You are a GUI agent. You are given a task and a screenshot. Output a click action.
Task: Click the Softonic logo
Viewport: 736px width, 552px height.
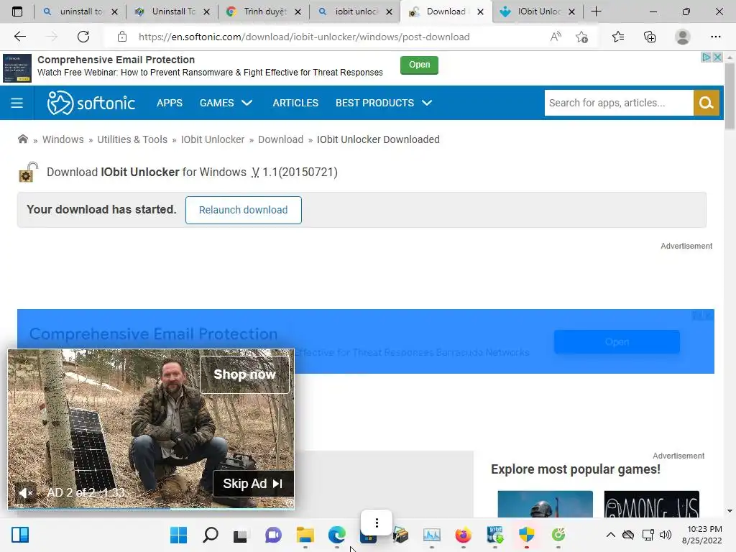coord(91,103)
